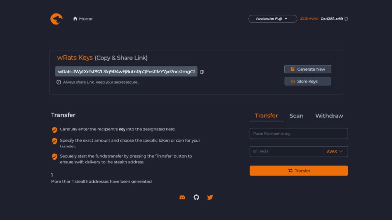Switch to the Transfer tab
Viewport: 392px width, 220px height.
(x=266, y=116)
